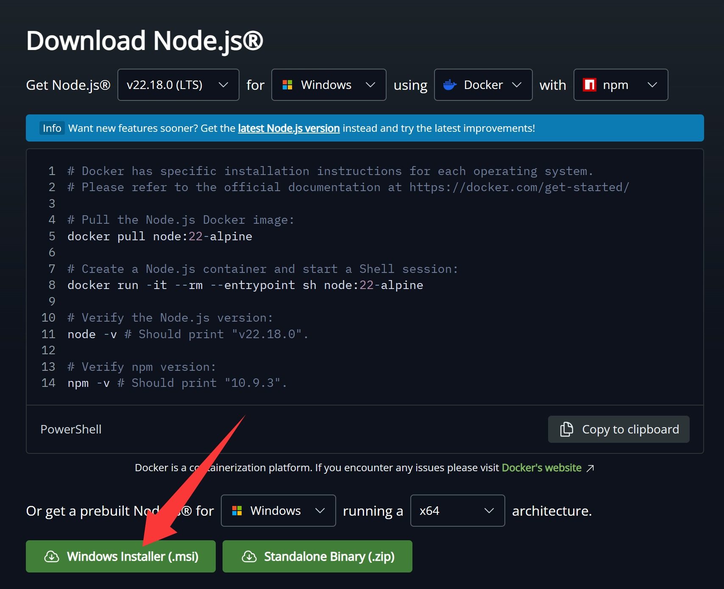
Task: Click the '# Verify the Node.js version:' comment
Action: click(170, 317)
